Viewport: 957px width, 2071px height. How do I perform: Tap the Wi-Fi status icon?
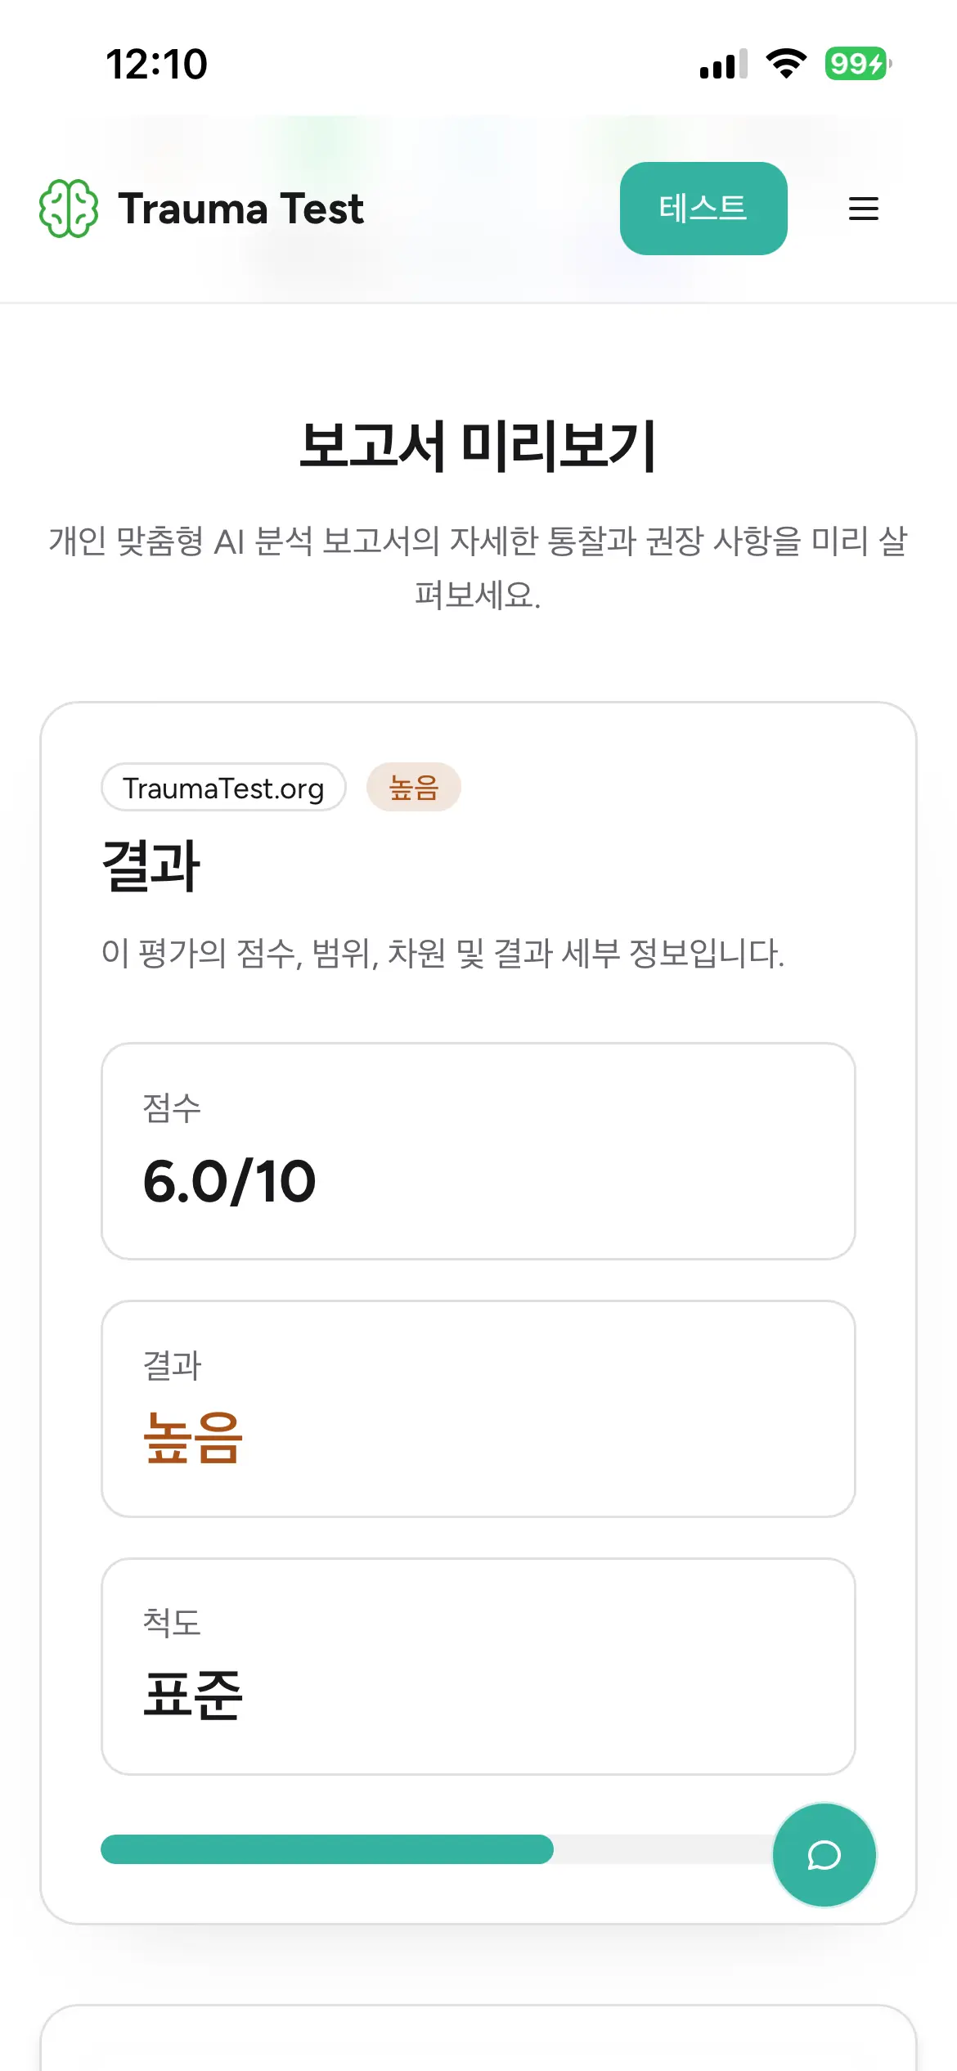click(786, 64)
